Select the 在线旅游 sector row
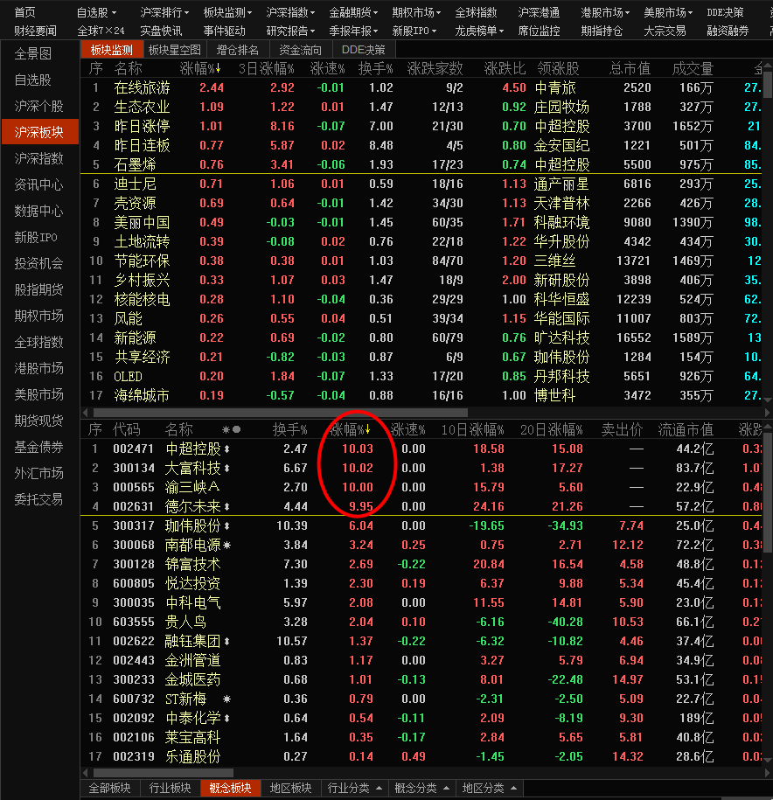This screenshot has height=800, width=773. 421,87
